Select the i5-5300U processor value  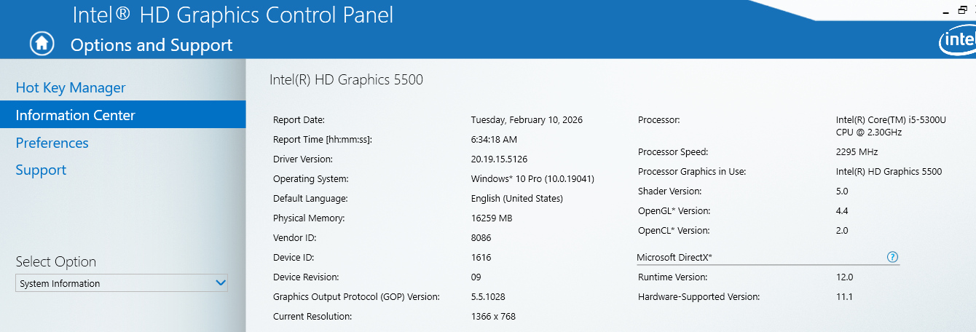pyautogui.click(x=891, y=126)
